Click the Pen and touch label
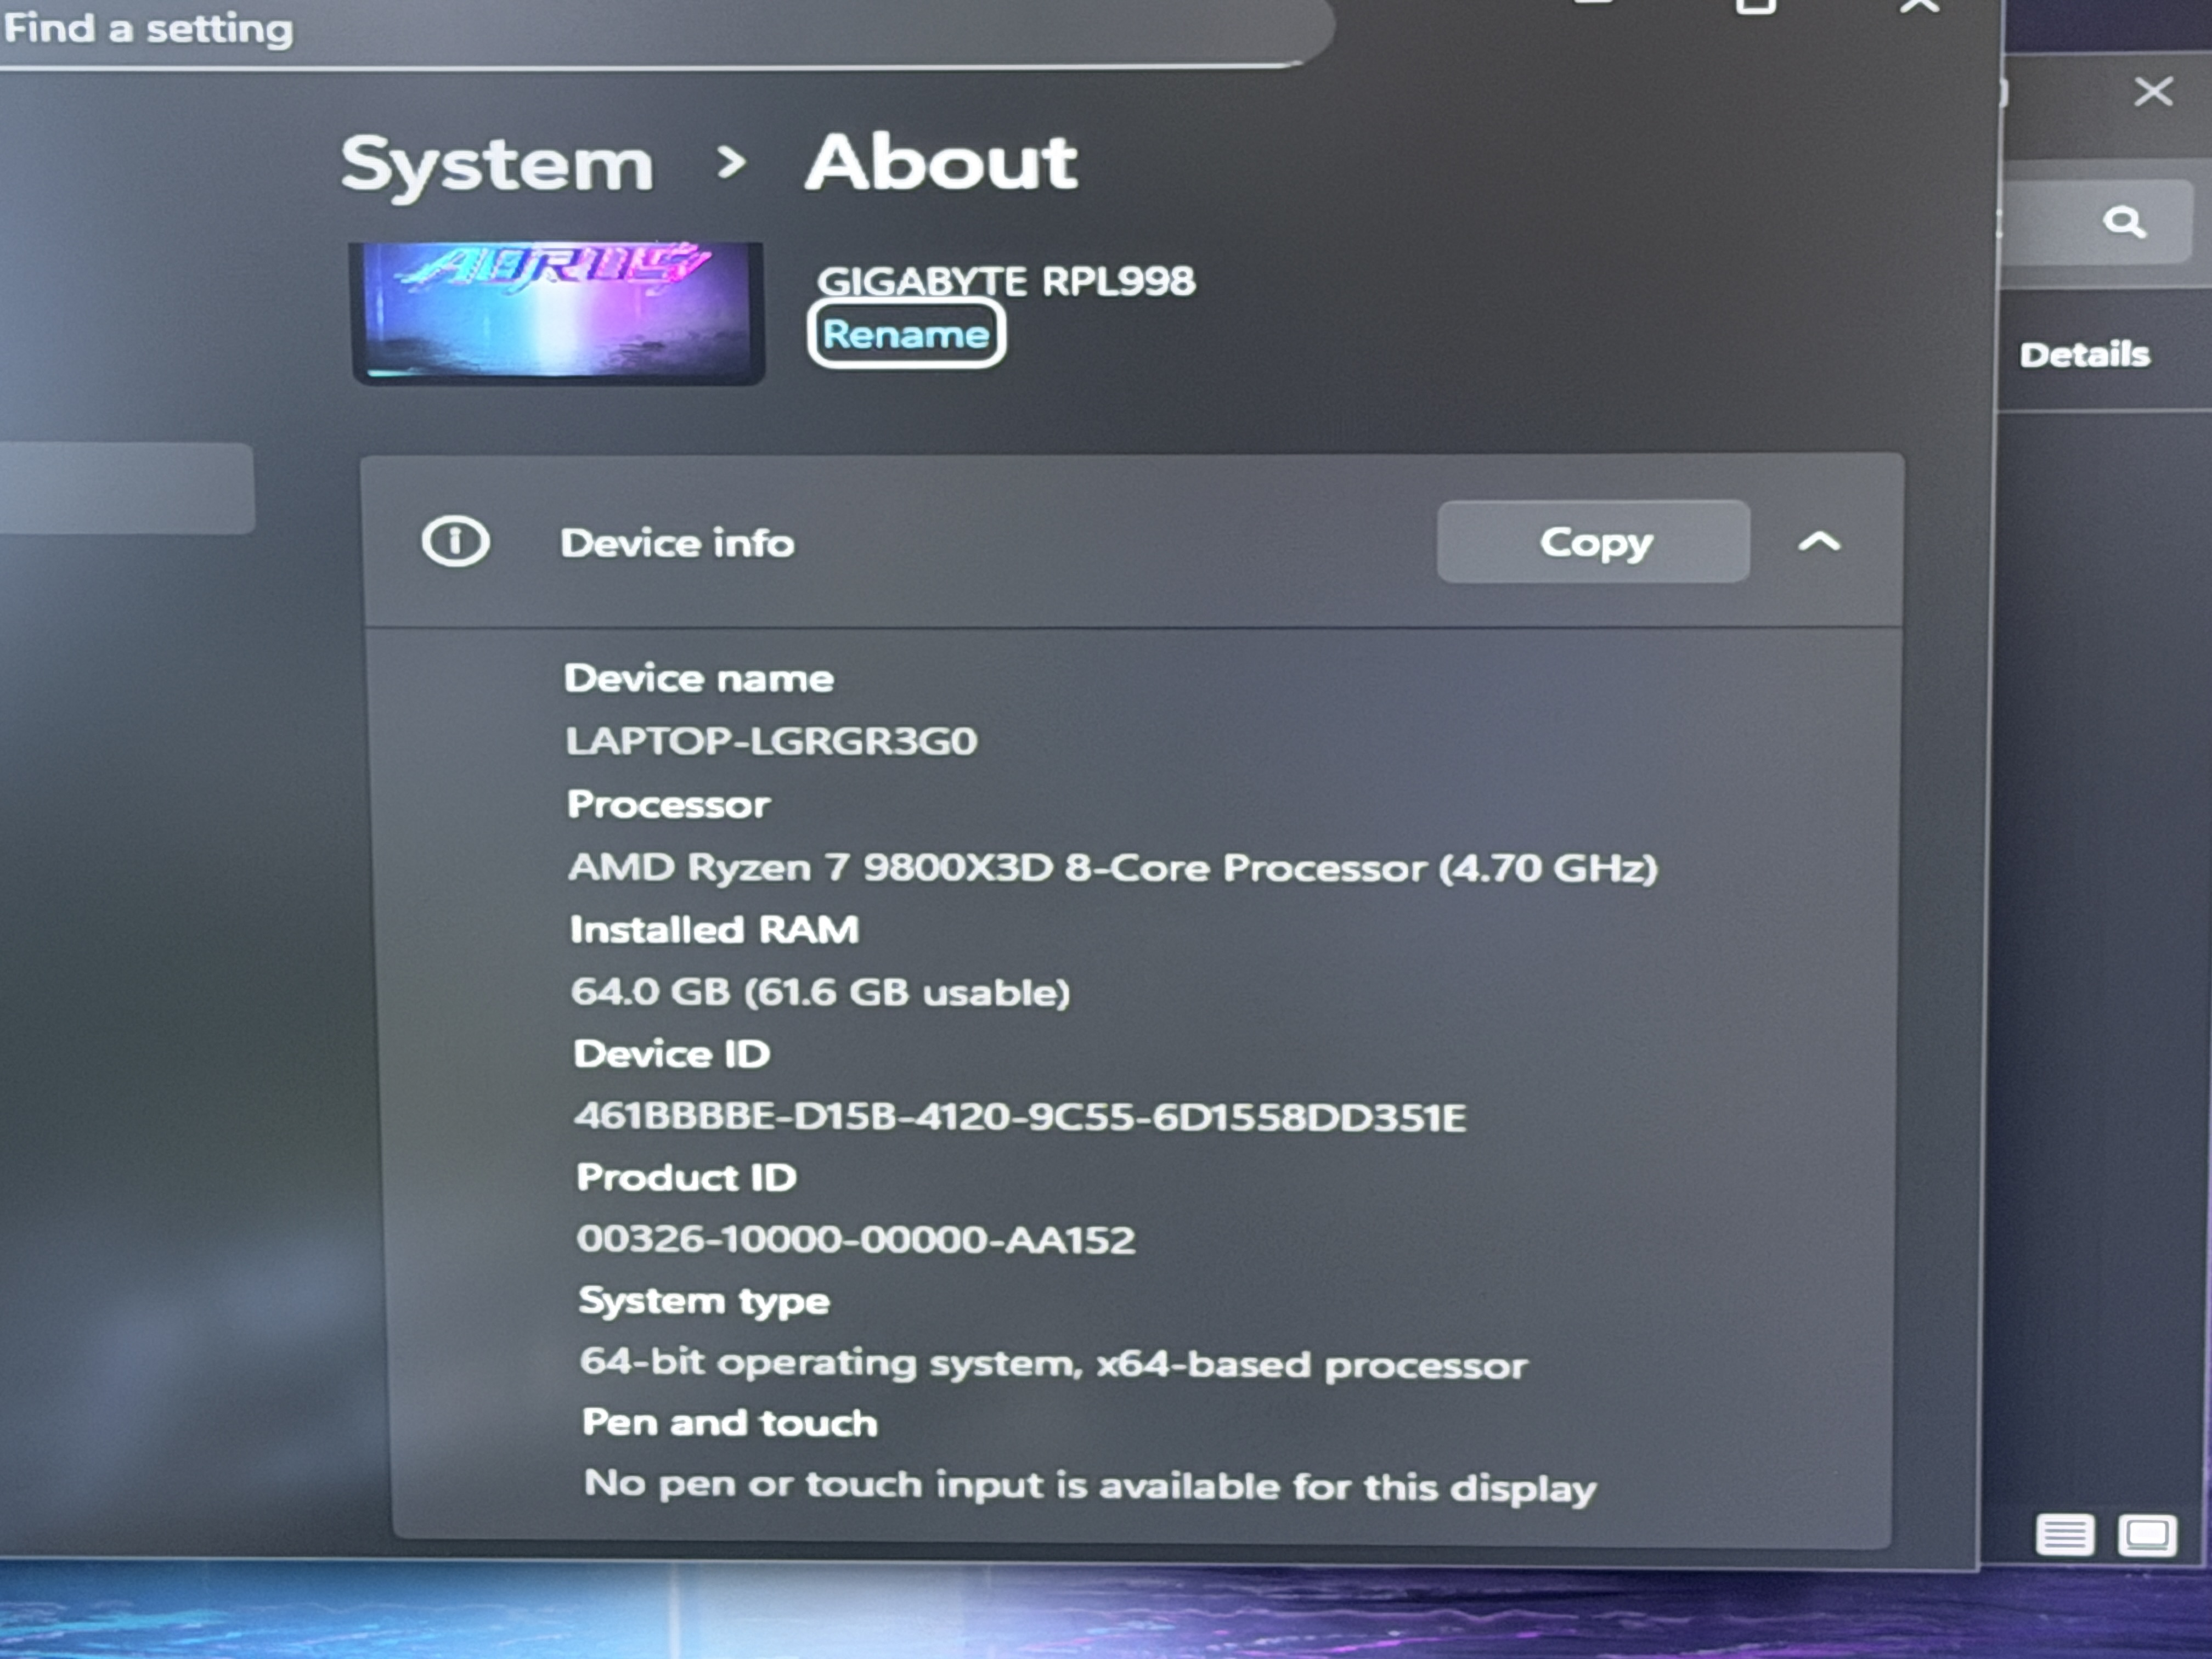Screen dimensions: 2212x1659 [x=730, y=1422]
